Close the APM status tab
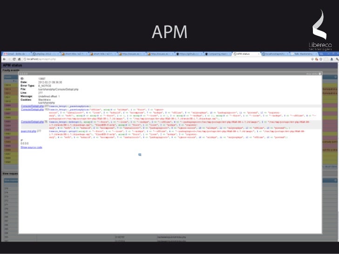This screenshot has width=339, height=254. point(258,54)
